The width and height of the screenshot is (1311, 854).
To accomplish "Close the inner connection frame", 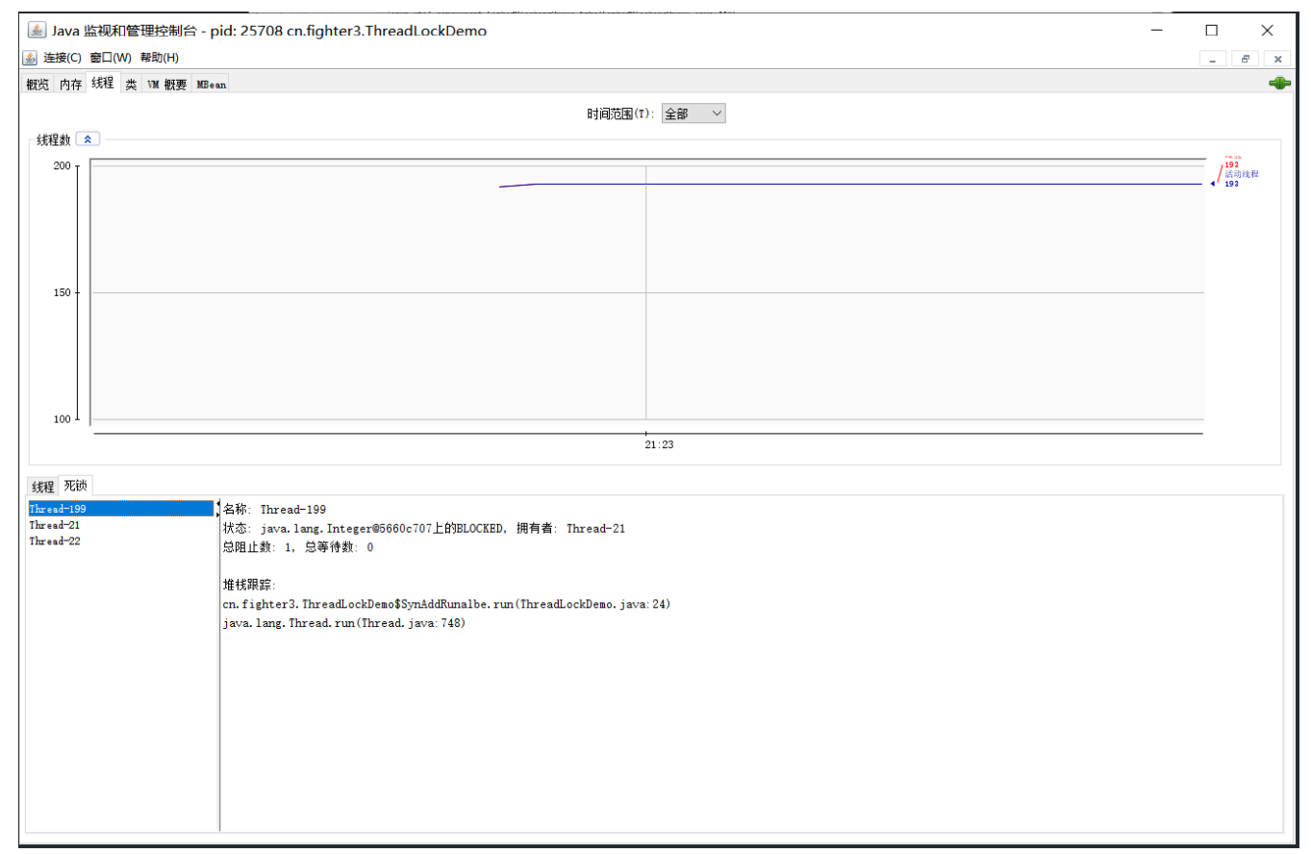I will 1277,59.
